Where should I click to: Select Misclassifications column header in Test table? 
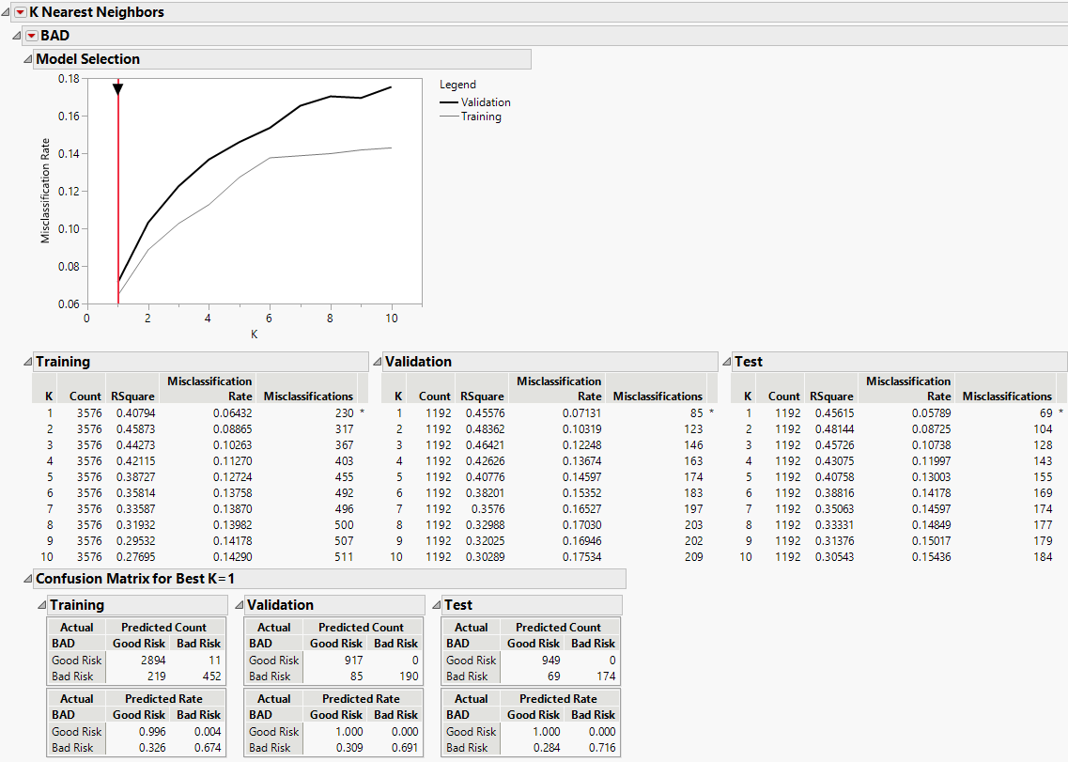pyautogui.click(x=1007, y=397)
